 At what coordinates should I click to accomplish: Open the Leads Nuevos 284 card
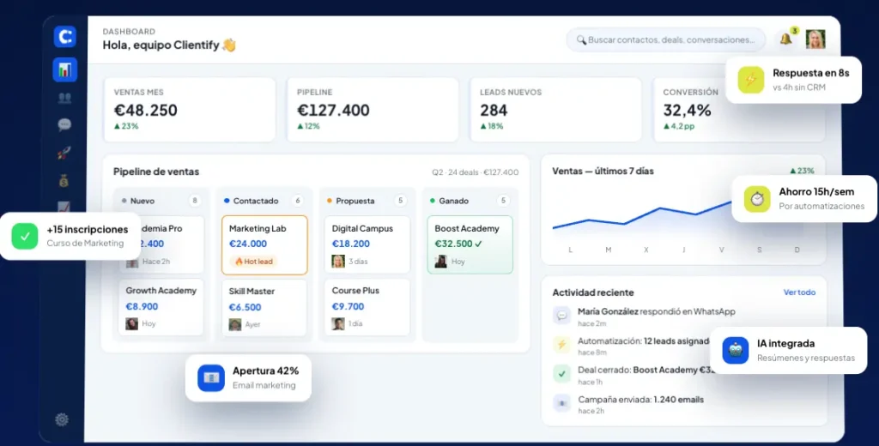tap(555, 109)
